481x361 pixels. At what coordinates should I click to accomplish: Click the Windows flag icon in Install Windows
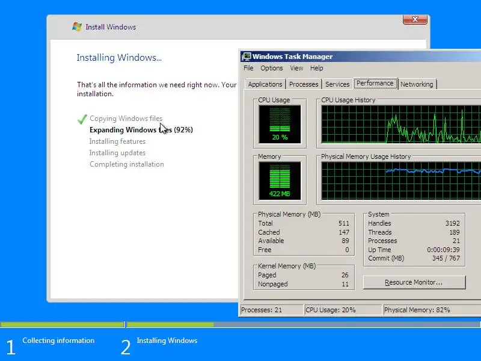(77, 26)
